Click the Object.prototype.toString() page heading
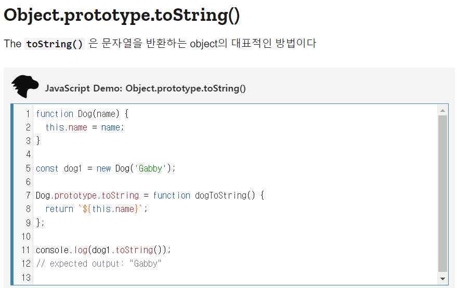This screenshot has height=288, width=457. coord(122,15)
